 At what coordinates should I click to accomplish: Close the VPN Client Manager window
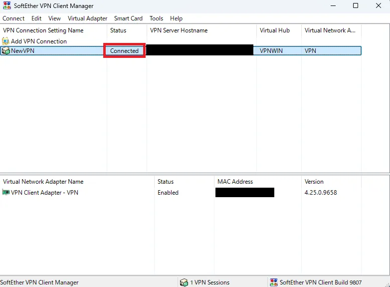pos(379,5)
